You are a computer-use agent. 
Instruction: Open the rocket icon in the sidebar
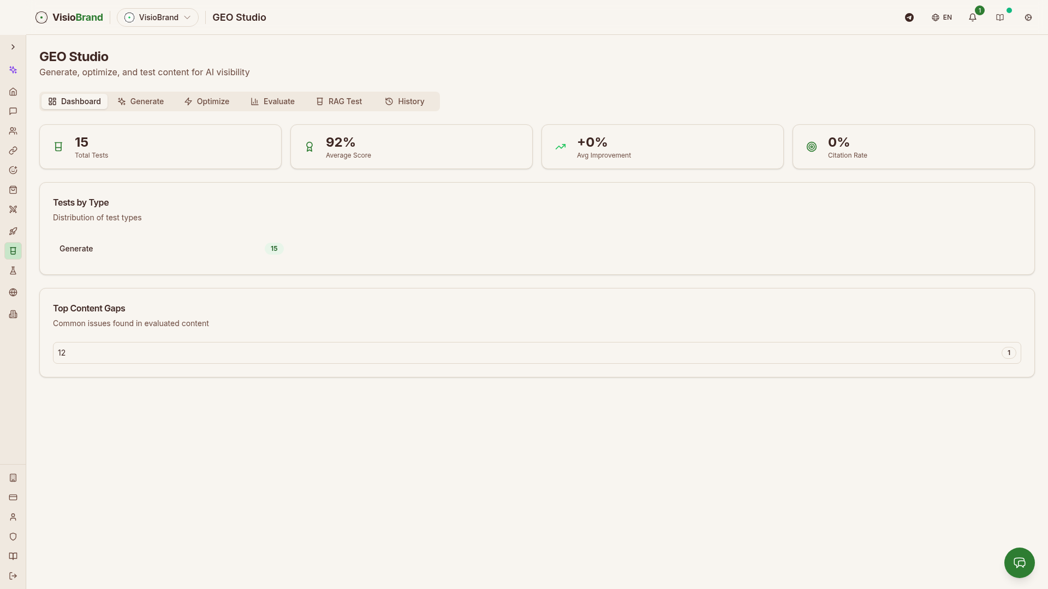(13, 231)
